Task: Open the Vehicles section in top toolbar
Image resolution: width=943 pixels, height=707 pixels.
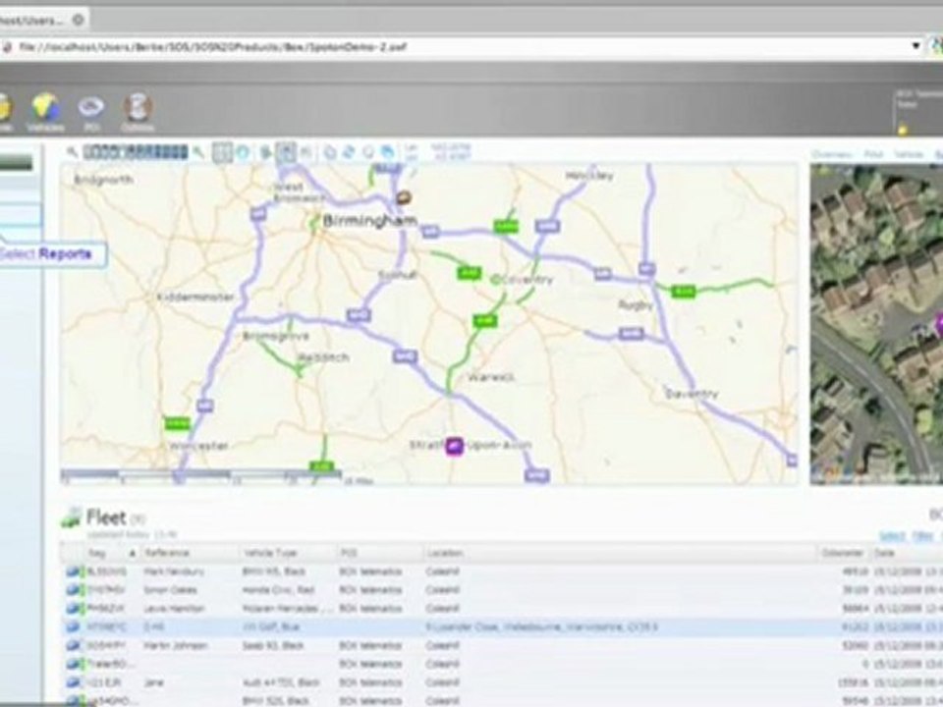Action: 46,112
